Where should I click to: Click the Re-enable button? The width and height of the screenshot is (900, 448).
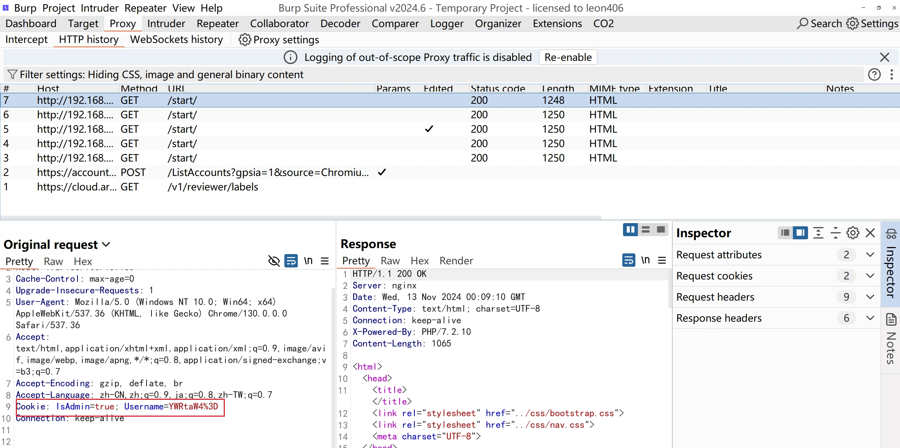pyautogui.click(x=568, y=57)
